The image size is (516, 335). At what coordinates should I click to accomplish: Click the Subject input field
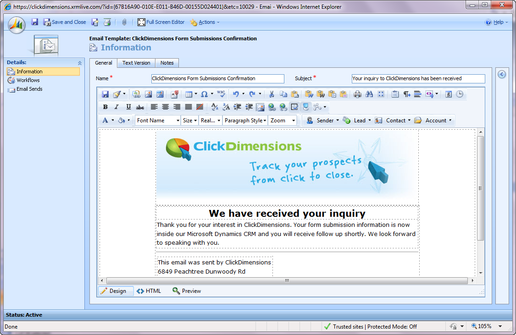click(x=418, y=78)
